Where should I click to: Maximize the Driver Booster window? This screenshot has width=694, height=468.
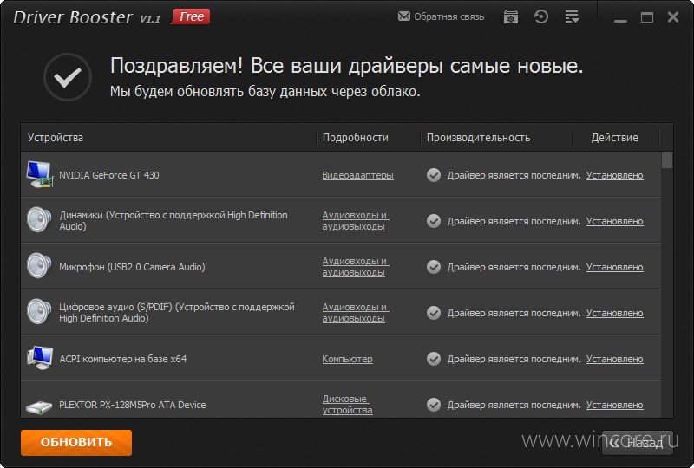[647, 17]
